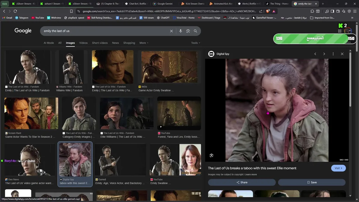Reload the current page

[x=15, y=11]
